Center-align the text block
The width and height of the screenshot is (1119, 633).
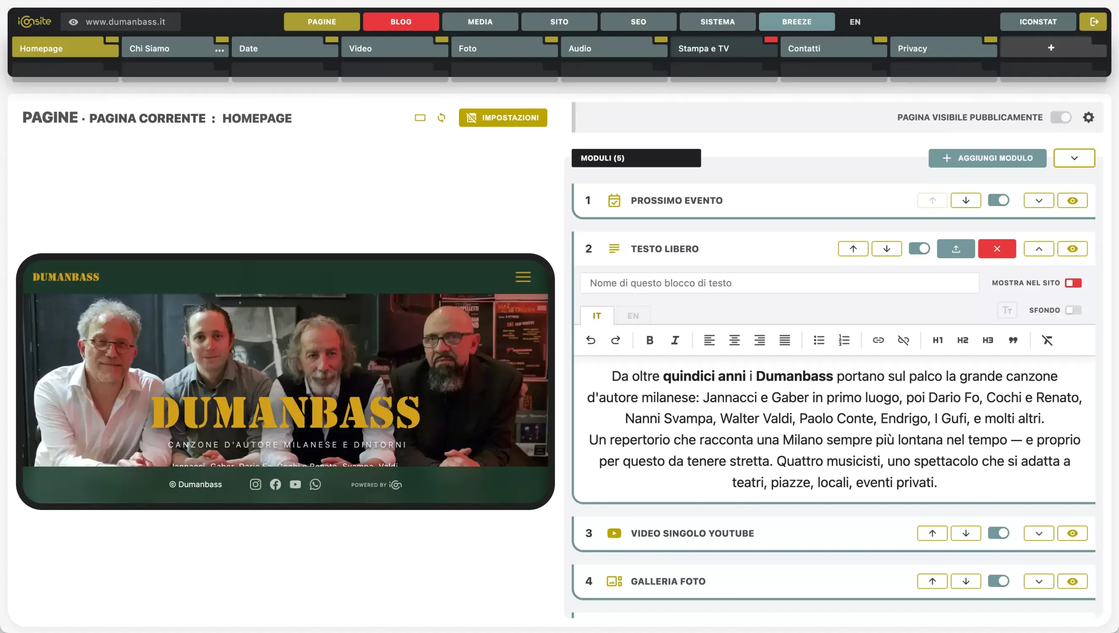coord(734,340)
